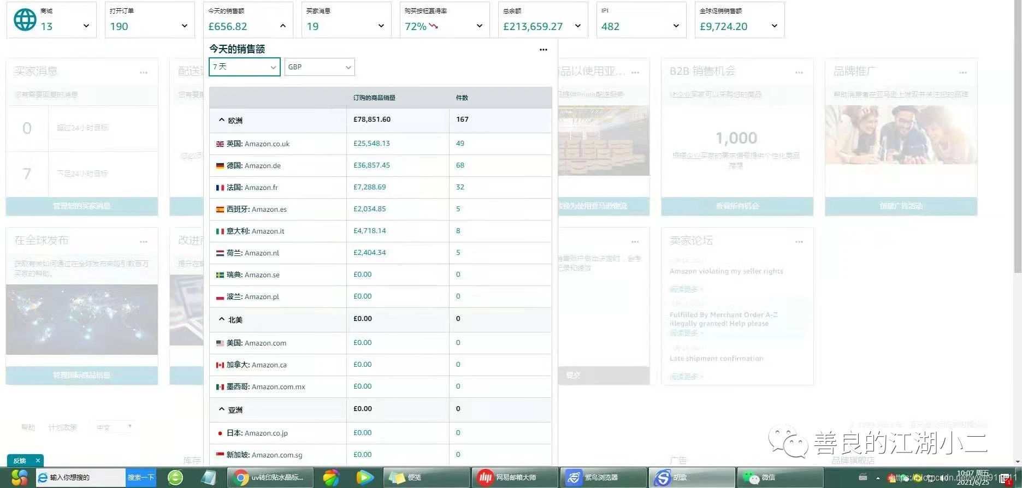This screenshot has width=1022, height=488.
Task: Open the 买家消息 card three-dot menu
Action: [144, 73]
